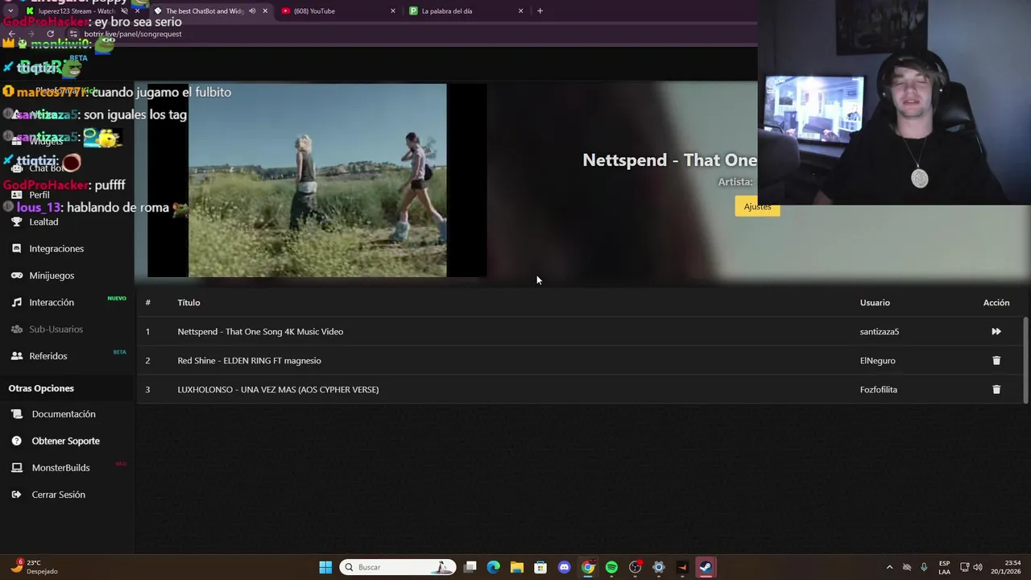Open the Ajustes settings button
The image size is (1031, 580).
[x=757, y=206]
